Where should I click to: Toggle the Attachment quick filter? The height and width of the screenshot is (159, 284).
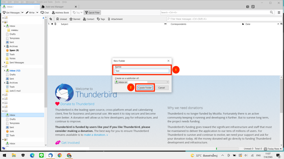115,19
